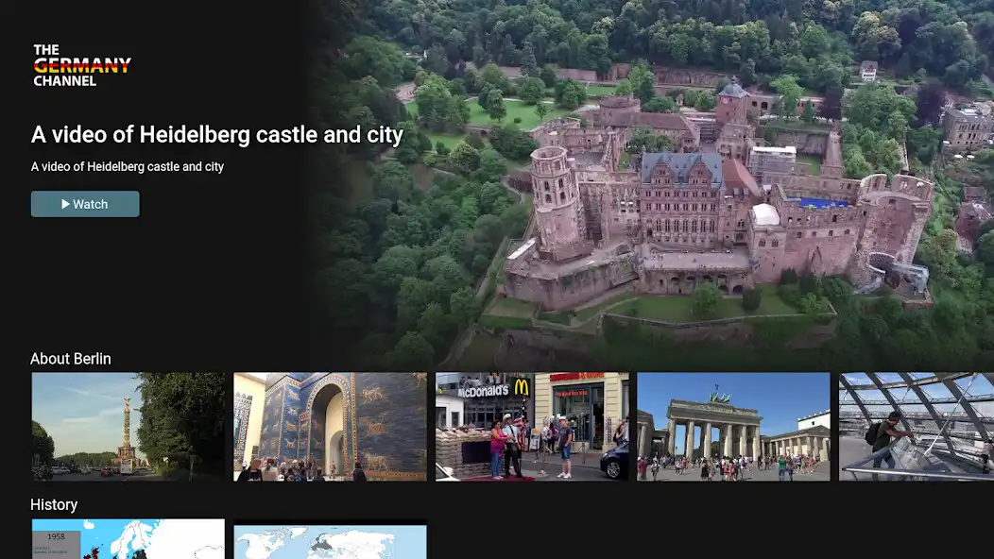This screenshot has height=559, width=994.
Task: Click the video description text under the title
Action: pos(128,166)
